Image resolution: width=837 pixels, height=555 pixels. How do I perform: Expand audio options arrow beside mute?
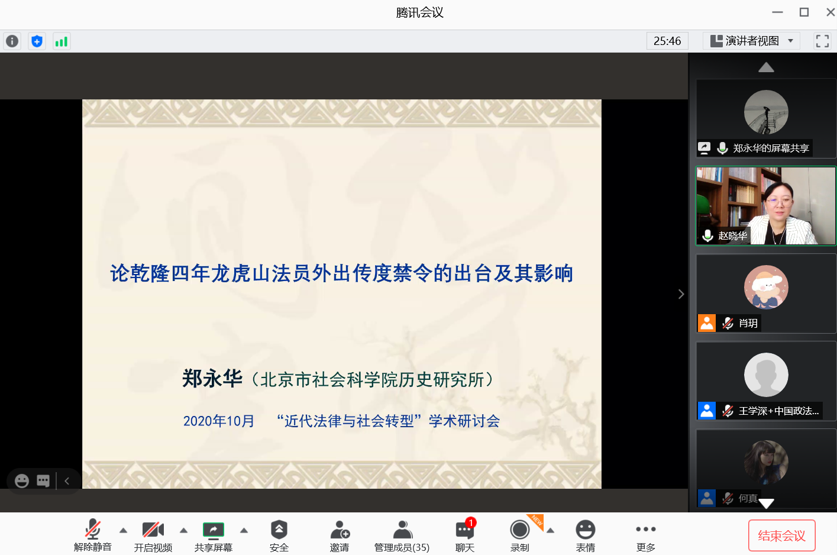click(123, 530)
